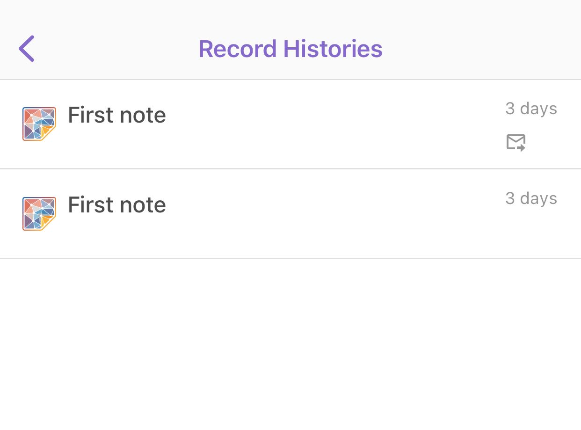Select the top history row's blank middle area
Screen dimensions: 581x430
pos(327,124)
